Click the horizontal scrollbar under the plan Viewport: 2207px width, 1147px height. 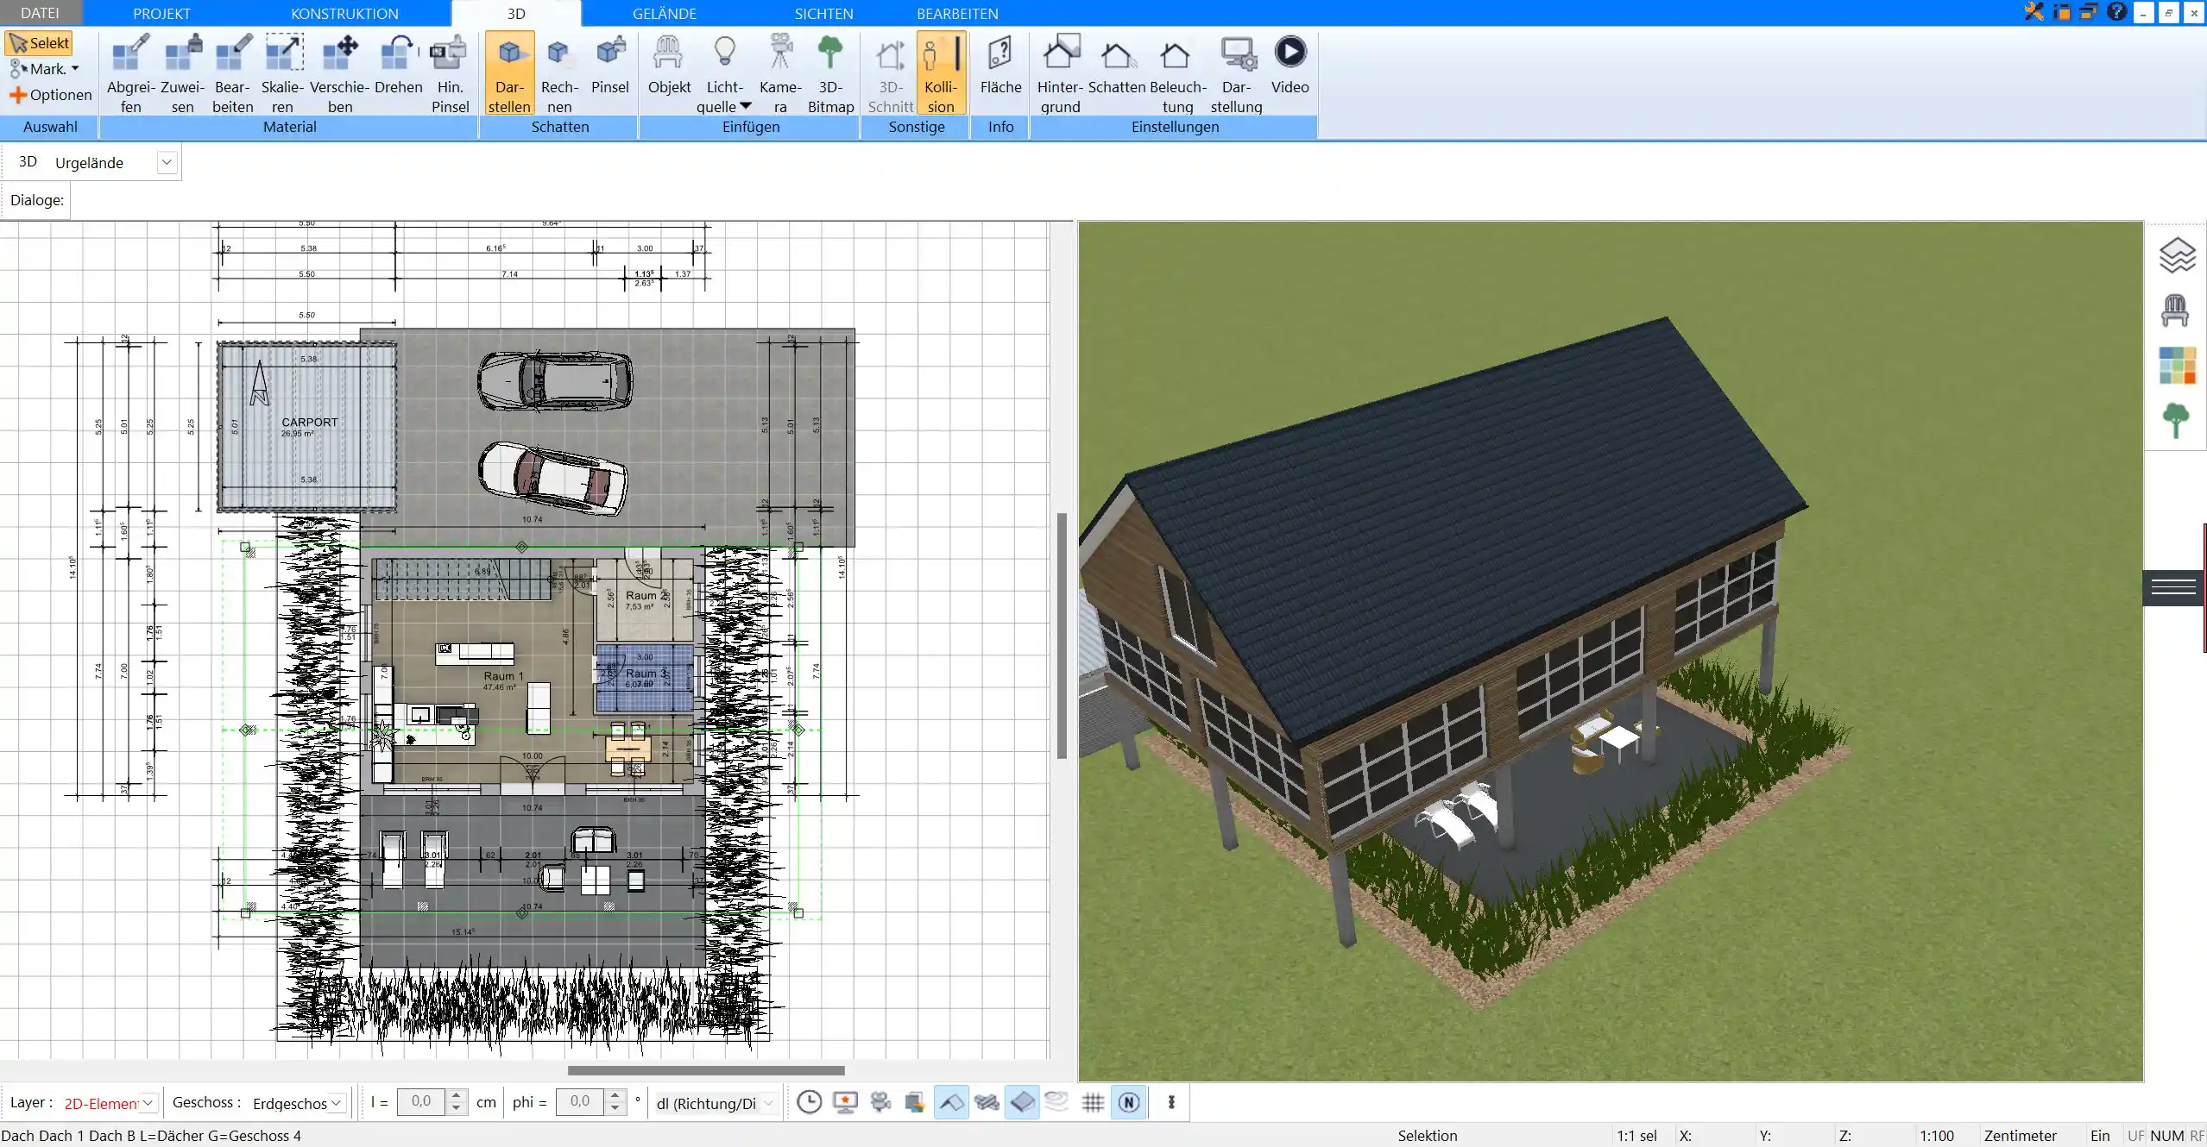(706, 1070)
